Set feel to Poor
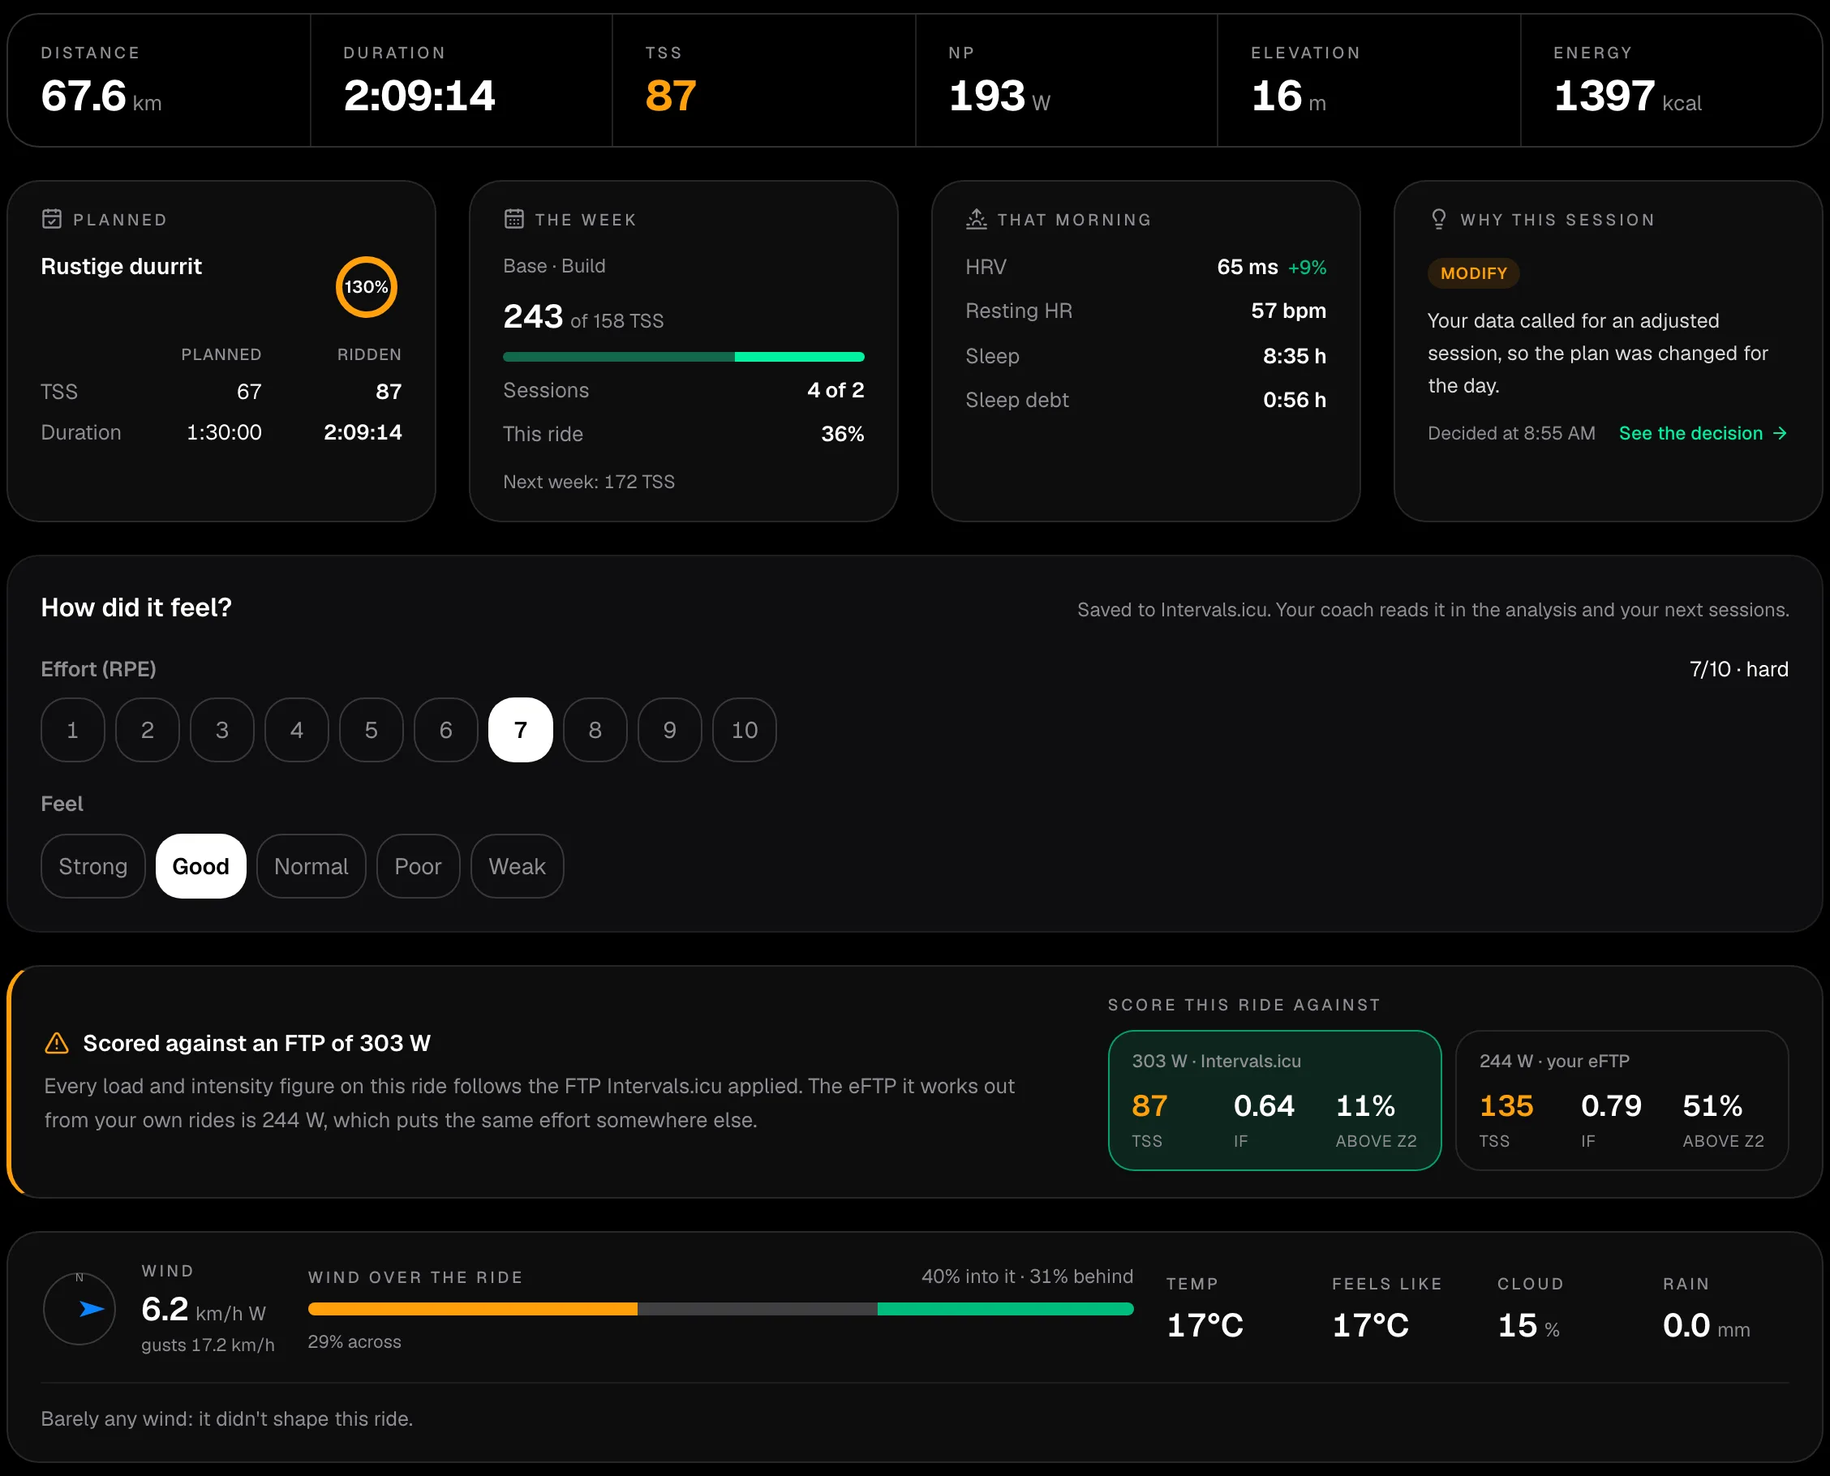 (x=419, y=866)
